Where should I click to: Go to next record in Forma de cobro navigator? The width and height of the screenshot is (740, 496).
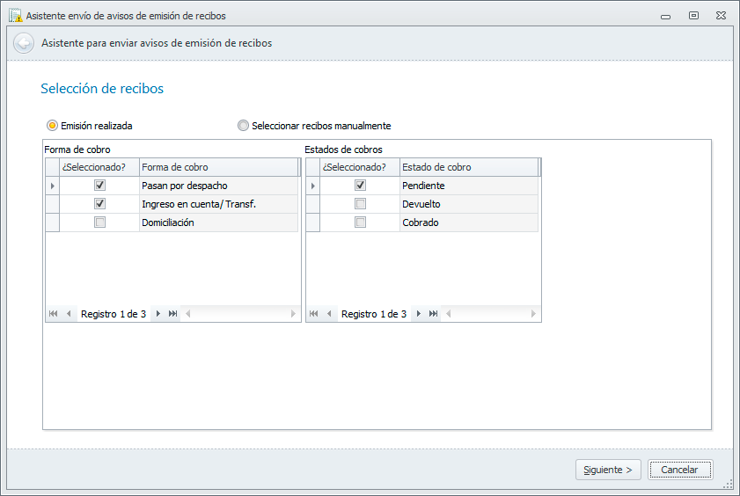[158, 314]
